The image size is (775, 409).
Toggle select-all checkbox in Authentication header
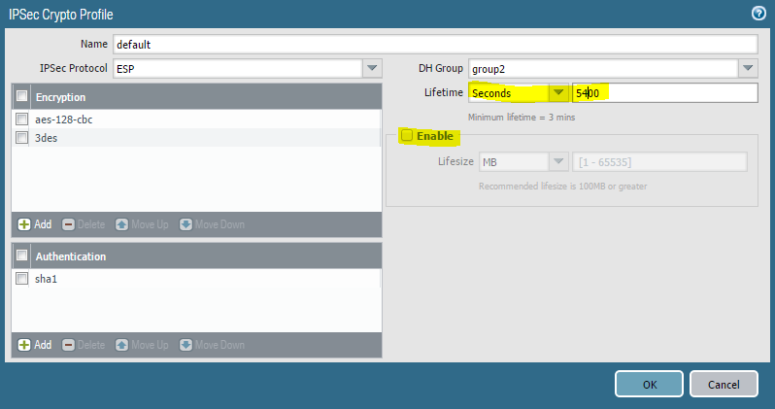pos(21,256)
